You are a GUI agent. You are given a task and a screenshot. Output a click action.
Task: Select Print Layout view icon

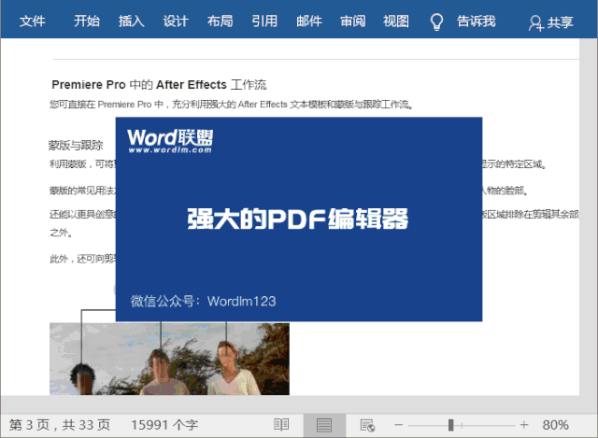coord(324,425)
